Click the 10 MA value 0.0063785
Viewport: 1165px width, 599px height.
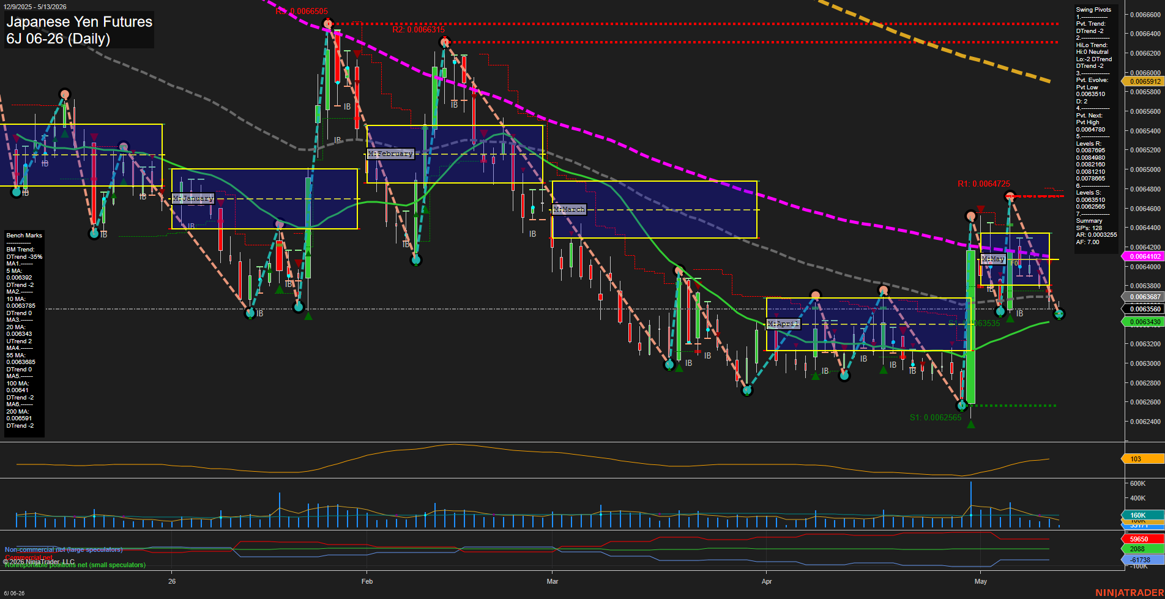[21, 306]
